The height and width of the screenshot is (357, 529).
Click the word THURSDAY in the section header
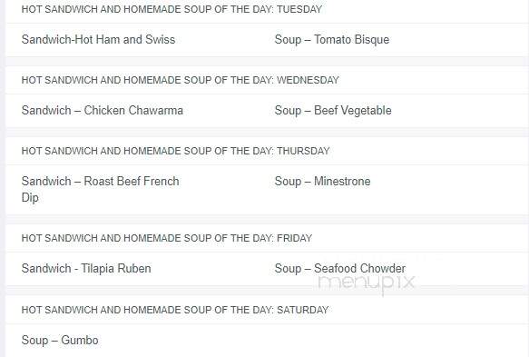(303, 151)
